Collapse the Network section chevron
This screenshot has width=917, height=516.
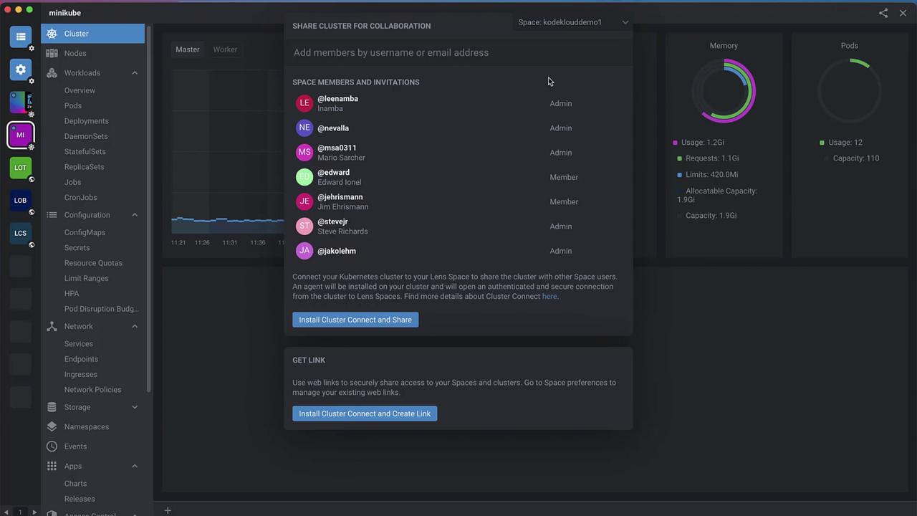coord(135,327)
